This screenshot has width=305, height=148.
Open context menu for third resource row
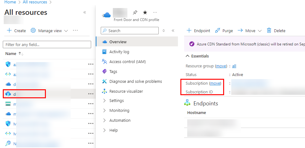coord(91,84)
